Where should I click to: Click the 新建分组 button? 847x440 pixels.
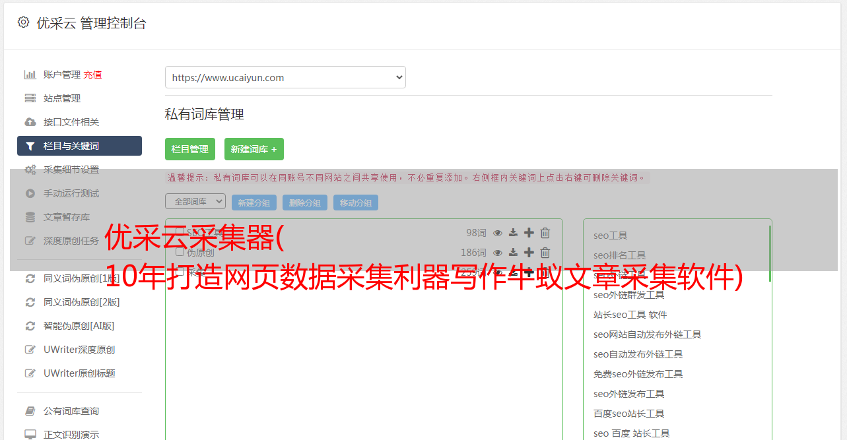point(254,203)
